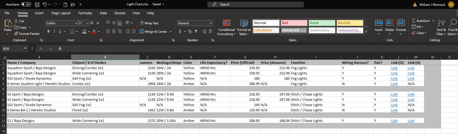The height and width of the screenshot is (134, 458).
Task: Click the Copy button
Action: click(20, 27)
